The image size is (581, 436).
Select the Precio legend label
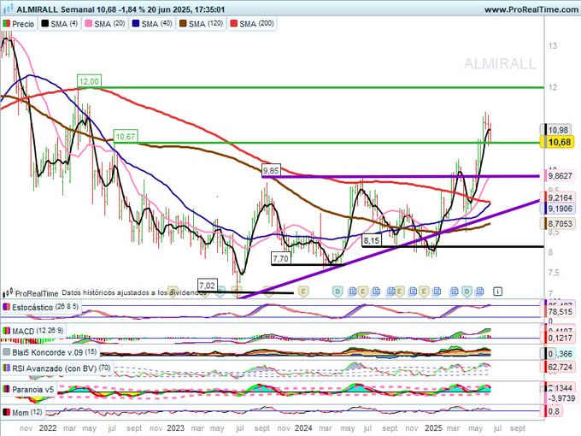coord(23,24)
